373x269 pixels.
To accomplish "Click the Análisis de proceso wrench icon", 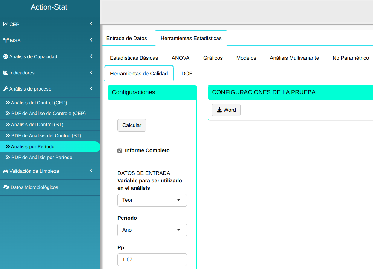I will [6, 89].
